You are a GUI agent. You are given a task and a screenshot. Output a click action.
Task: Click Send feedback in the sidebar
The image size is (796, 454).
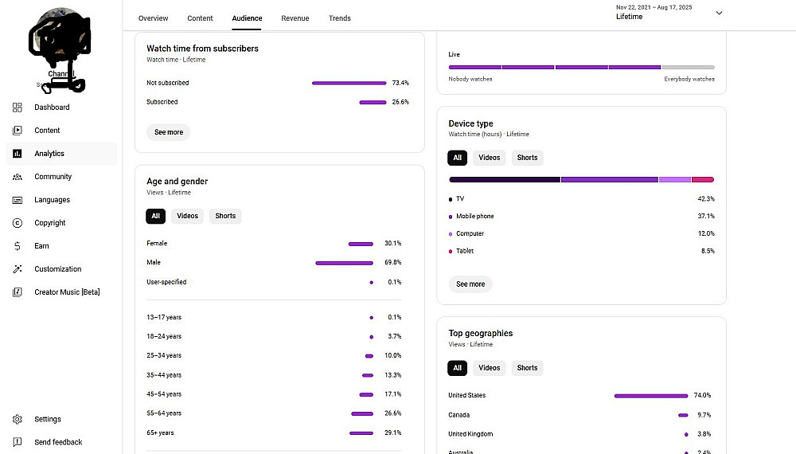pyautogui.click(x=58, y=442)
